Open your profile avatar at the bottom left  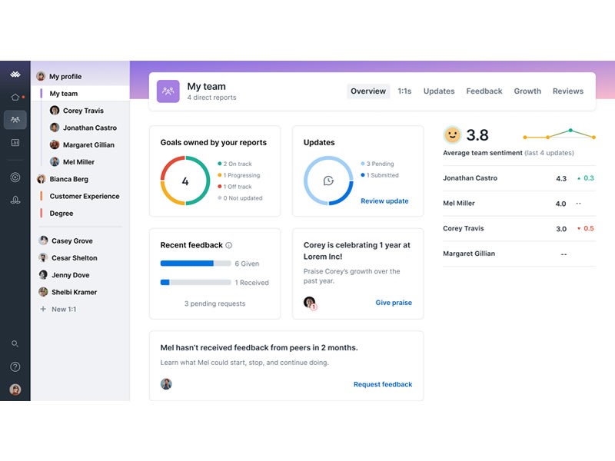(15, 388)
